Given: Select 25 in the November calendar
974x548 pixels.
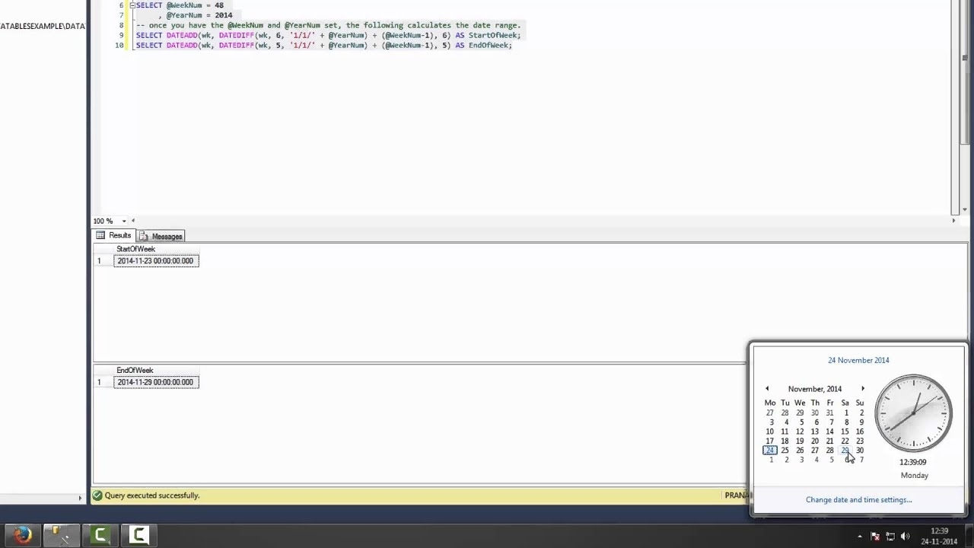Looking at the screenshot, I should click(x=785, y=451).
